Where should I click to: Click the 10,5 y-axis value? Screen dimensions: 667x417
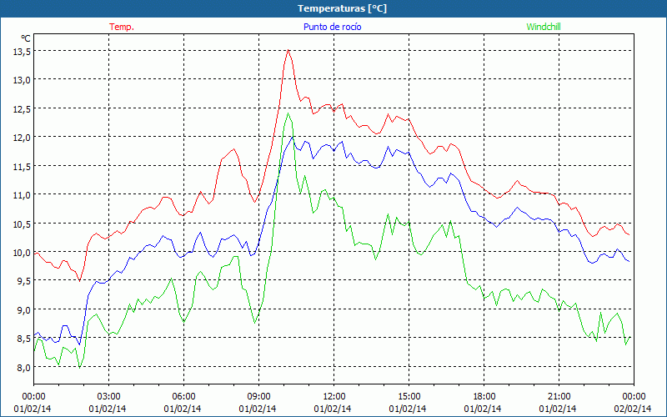tap(22, 224)
